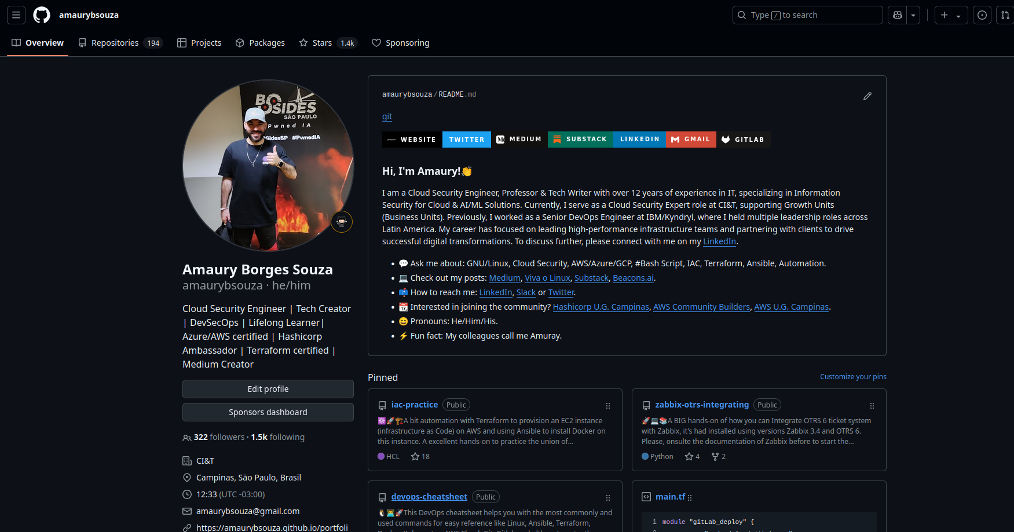This screenshot has height=532, width=1014.
Task: View the 322 followers link
Action: 214,437
